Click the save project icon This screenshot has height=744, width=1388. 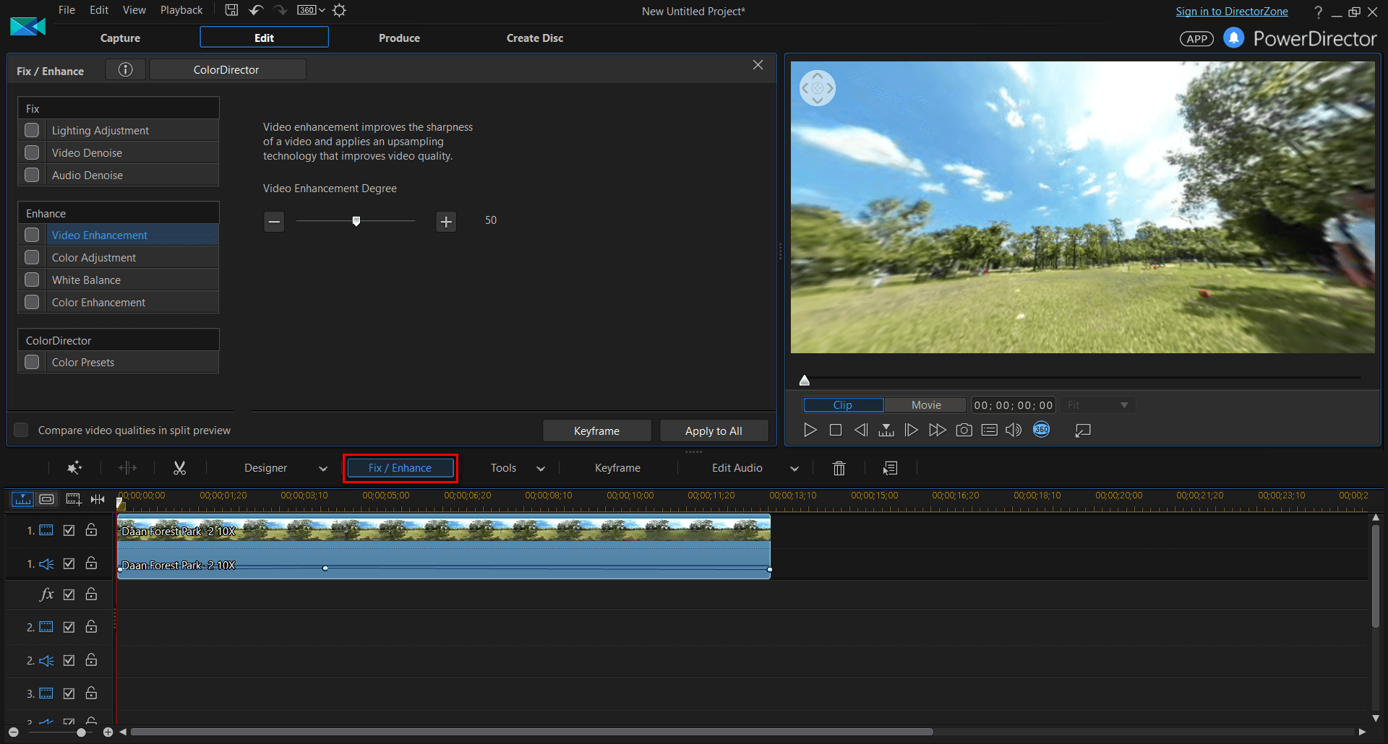[x=231, y=10]
